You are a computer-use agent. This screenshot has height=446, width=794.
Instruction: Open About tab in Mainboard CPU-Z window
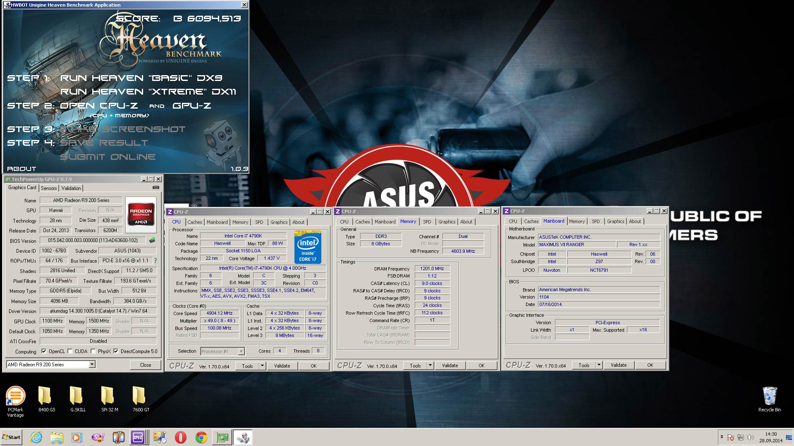pos(635,221)
